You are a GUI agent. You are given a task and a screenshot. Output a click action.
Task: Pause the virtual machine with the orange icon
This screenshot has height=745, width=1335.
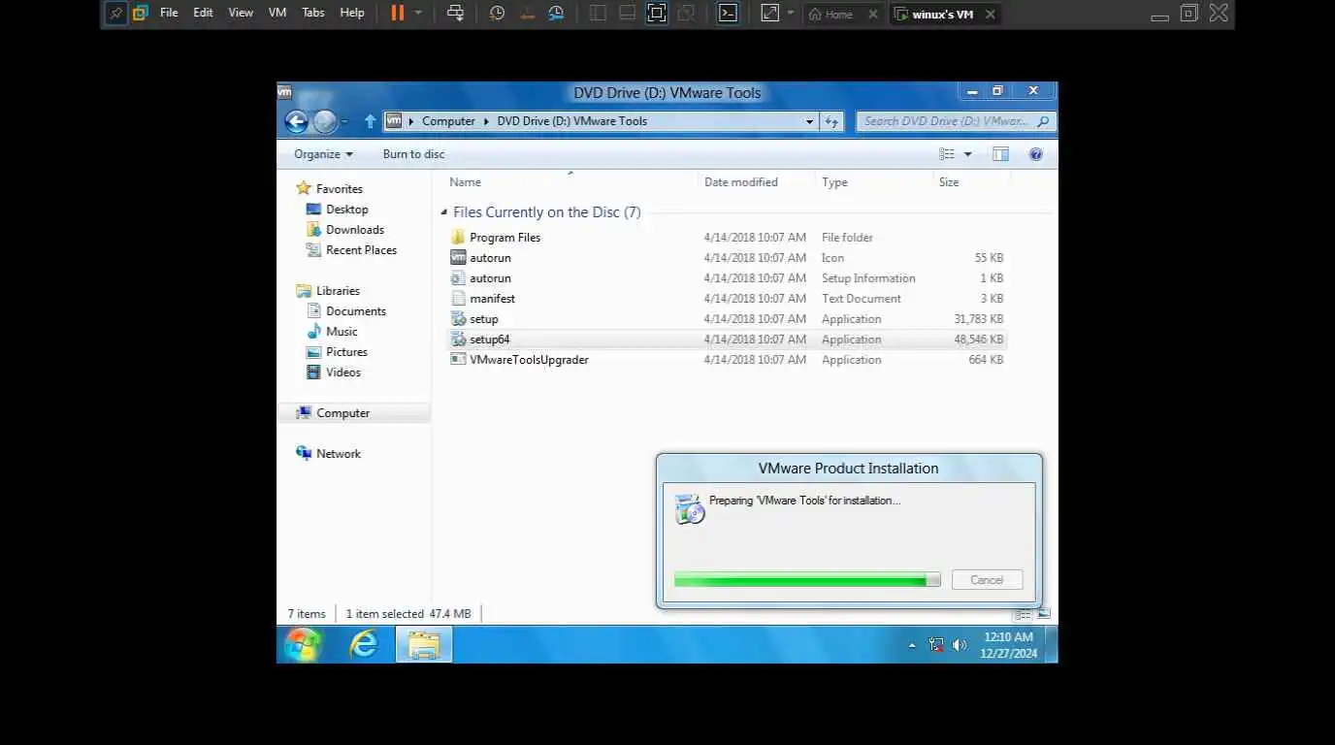pos(398,14)
